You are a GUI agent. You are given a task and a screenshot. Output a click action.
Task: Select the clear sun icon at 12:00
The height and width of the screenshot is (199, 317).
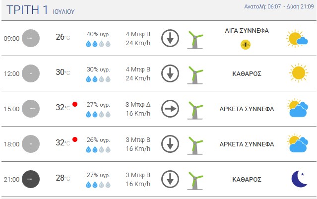[x=299, y=73]
